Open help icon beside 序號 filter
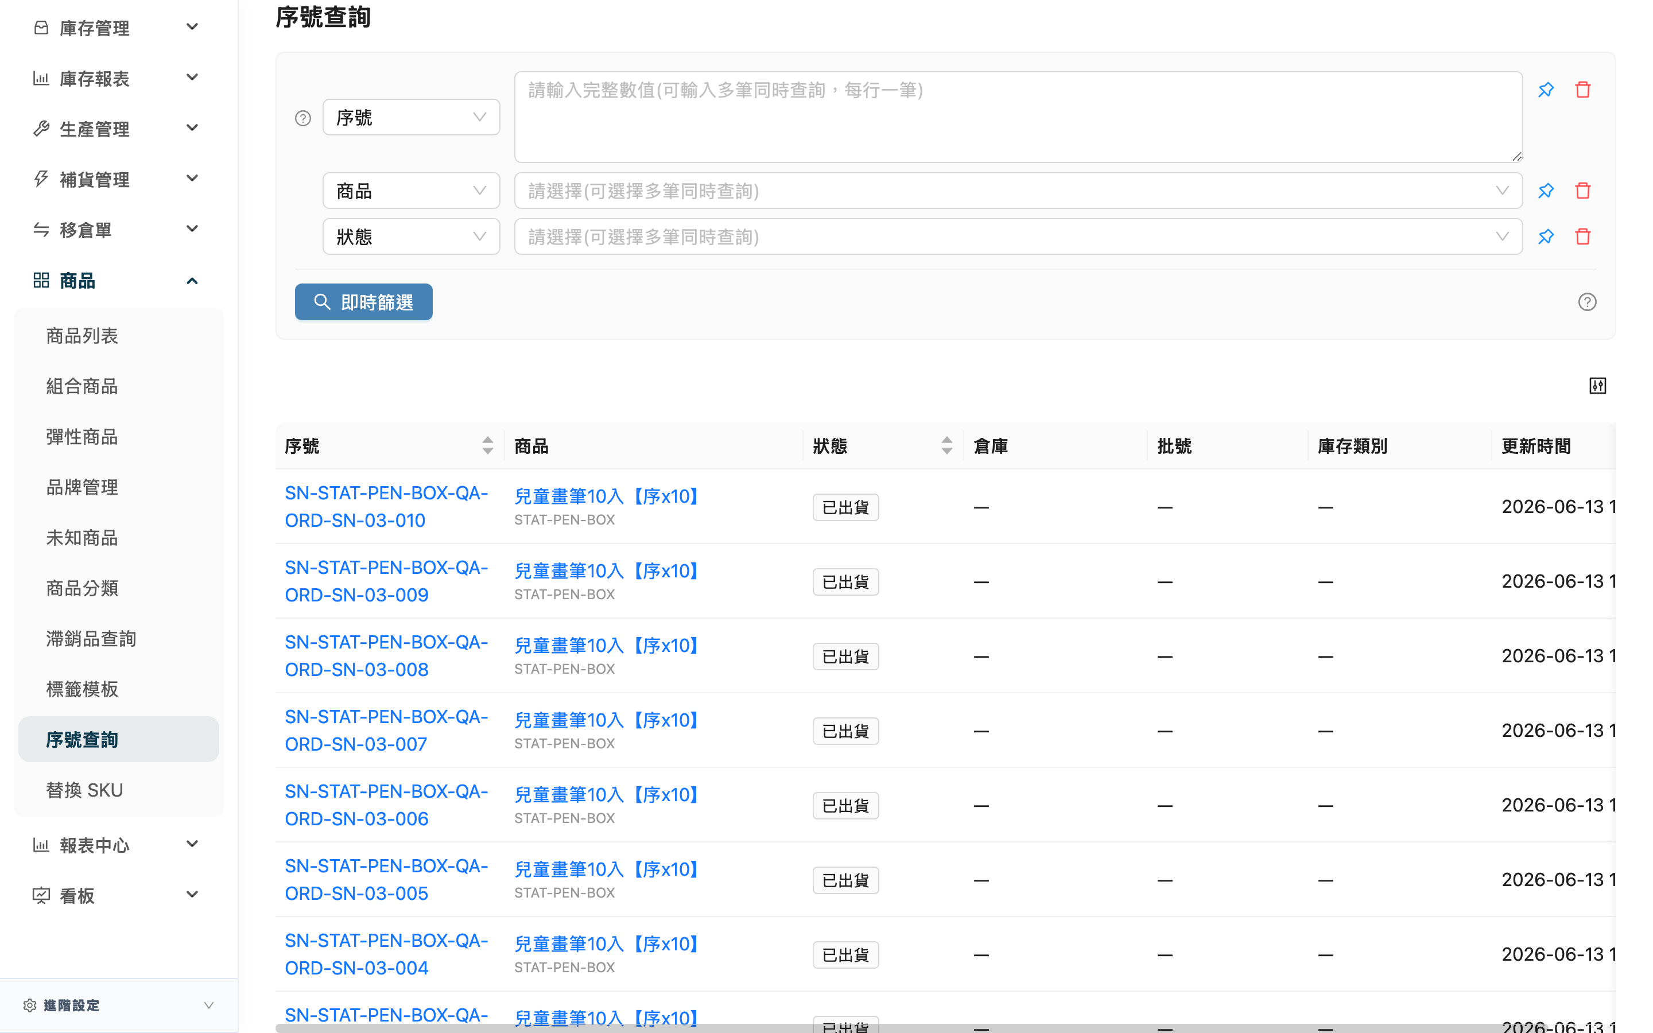1653x1033 pixels. (302, 118)
